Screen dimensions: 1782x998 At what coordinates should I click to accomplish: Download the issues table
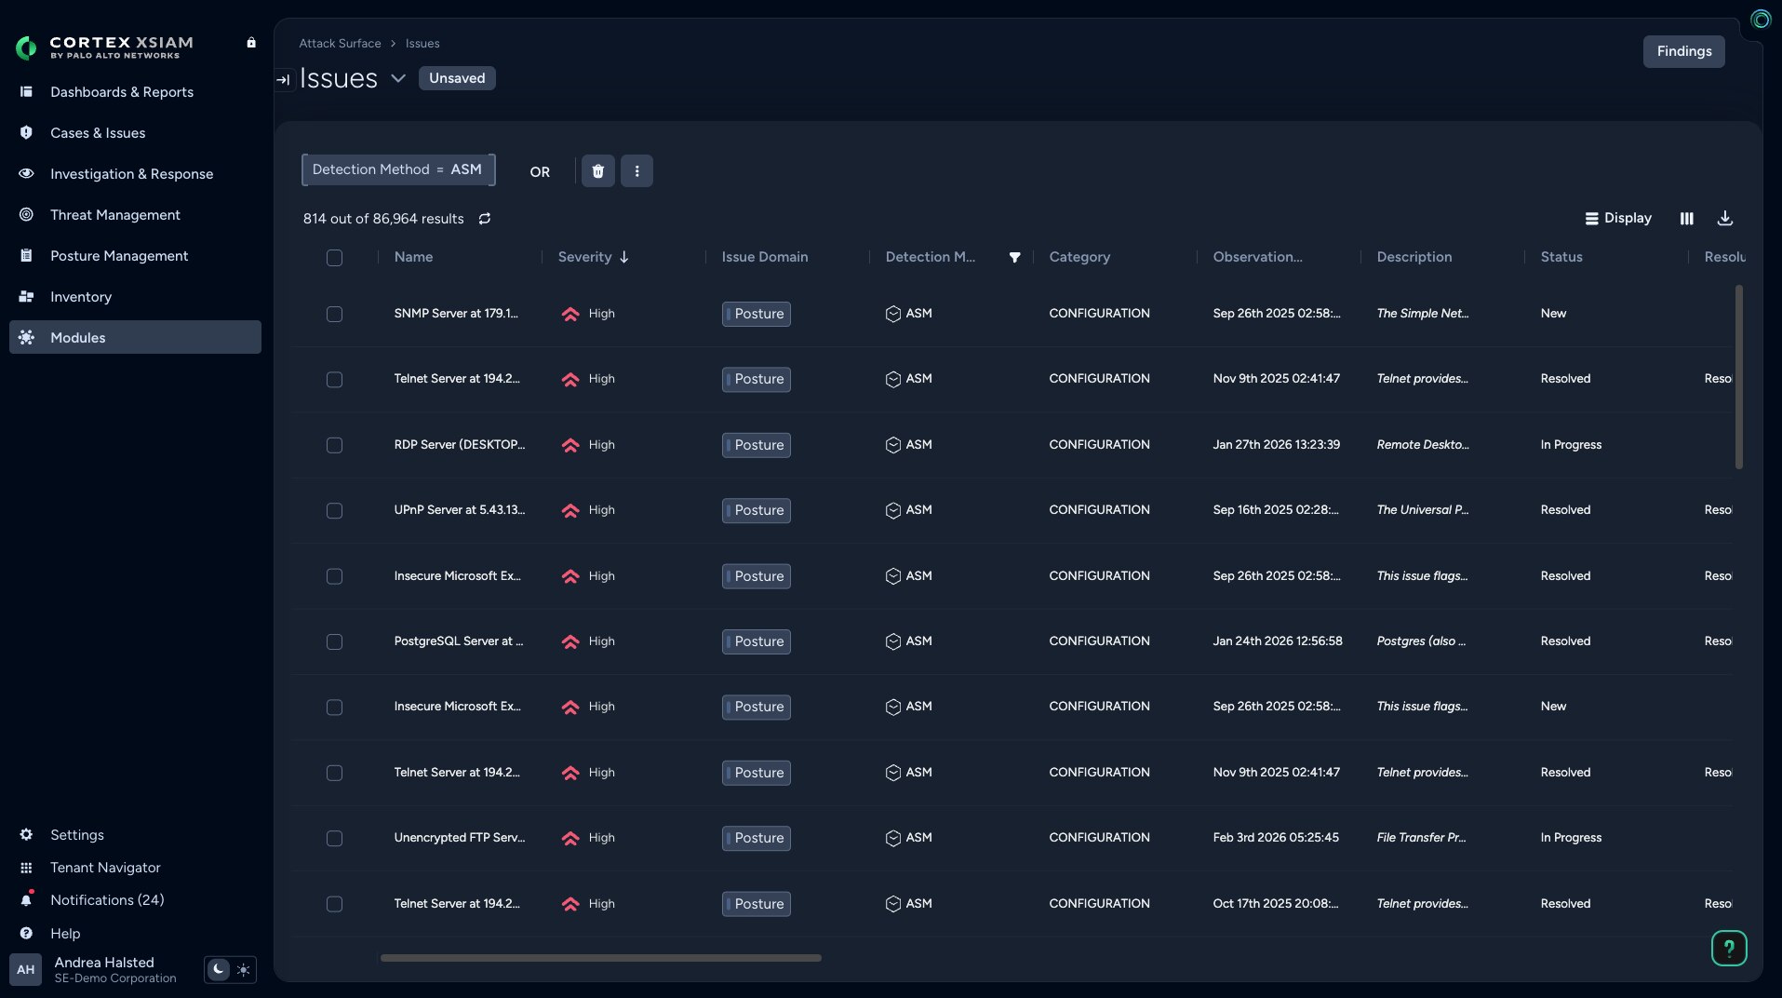pyautogui.click(x=1724, y=218)
